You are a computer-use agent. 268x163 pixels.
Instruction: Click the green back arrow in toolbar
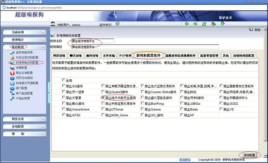[x=187, y=24]
